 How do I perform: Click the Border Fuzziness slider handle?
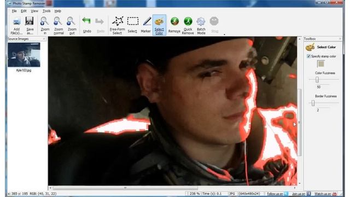coord(313,103)
